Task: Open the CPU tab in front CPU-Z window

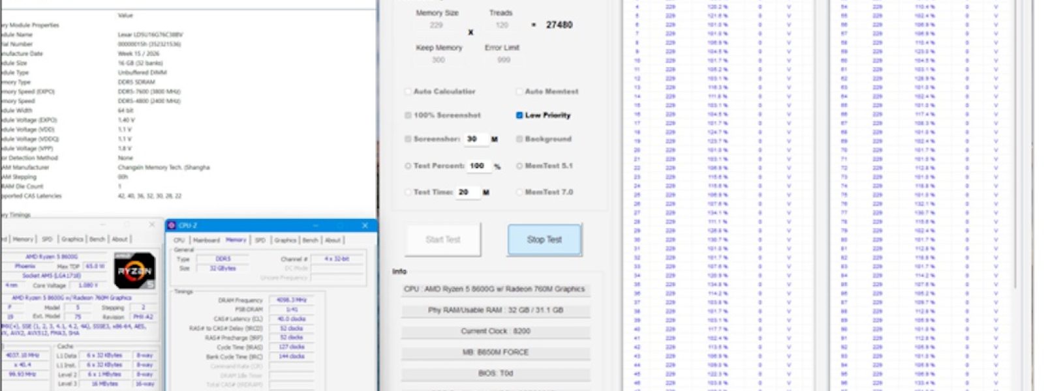Action: (179, 240)
